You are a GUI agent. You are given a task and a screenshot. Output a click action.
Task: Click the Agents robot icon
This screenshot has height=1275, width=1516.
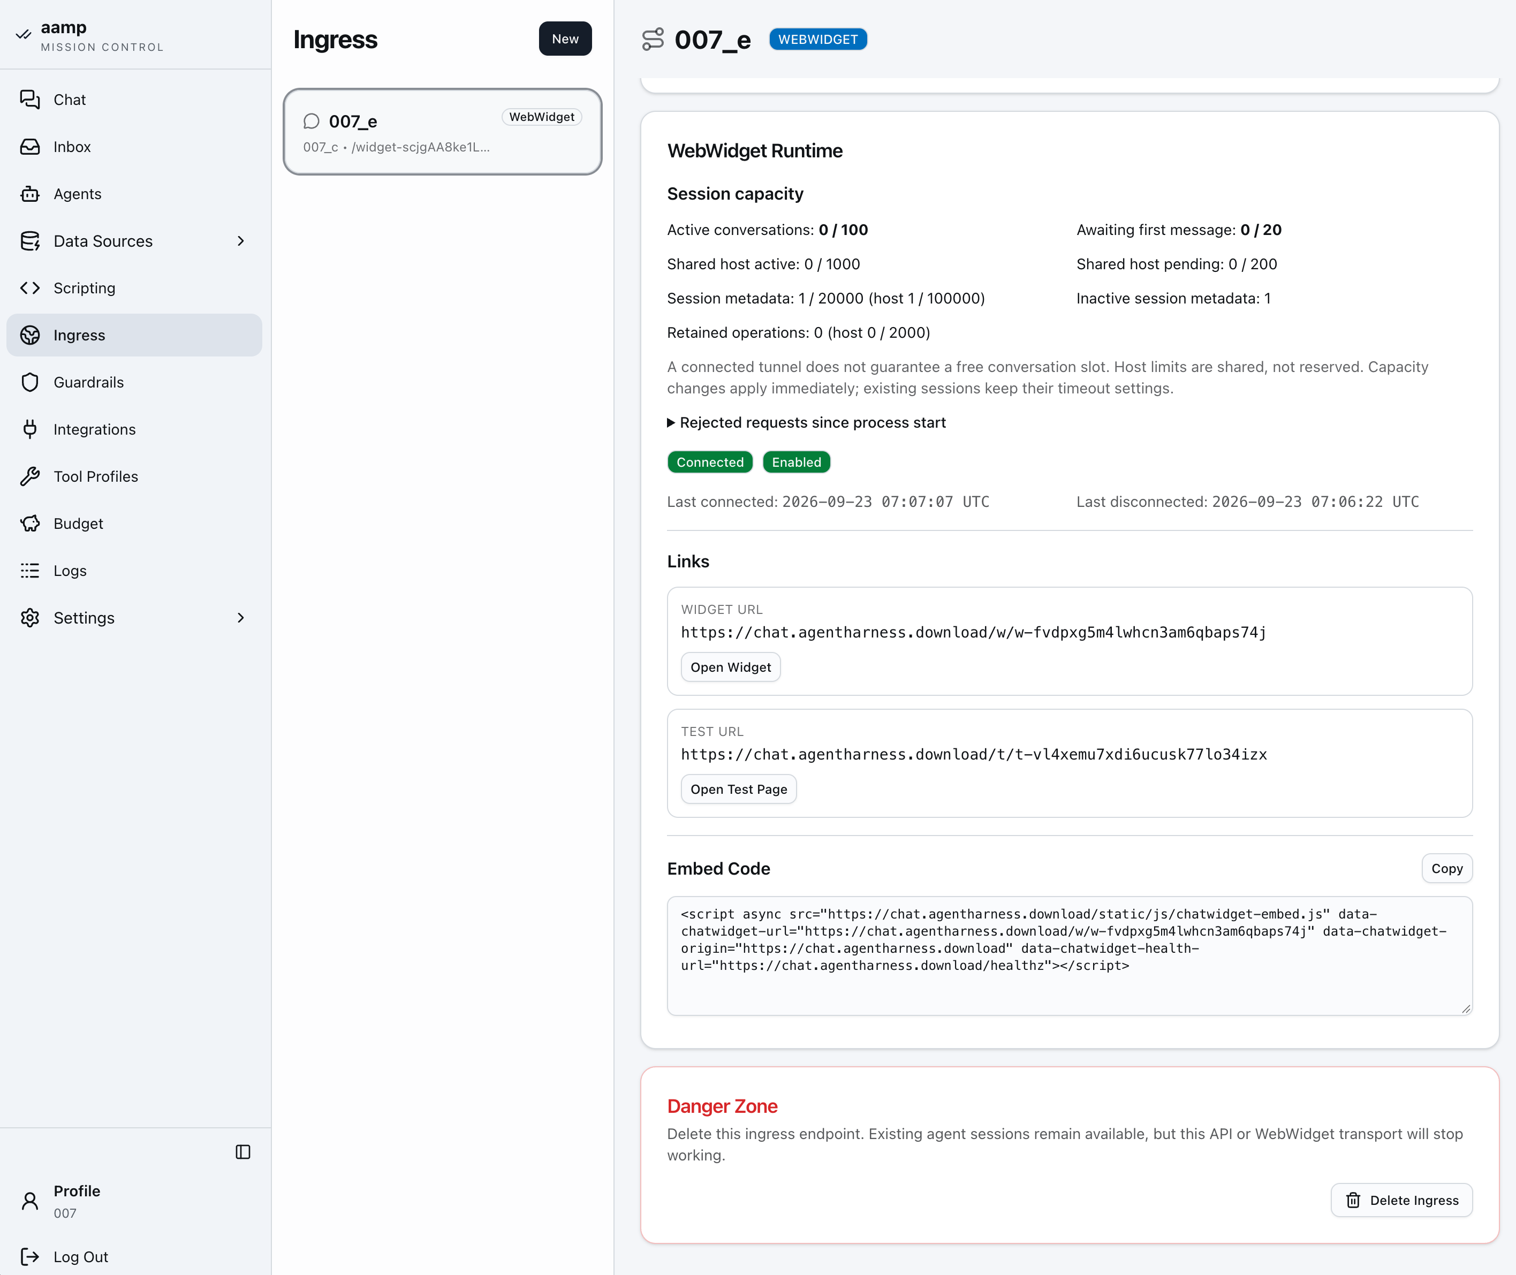coord(29,194)
